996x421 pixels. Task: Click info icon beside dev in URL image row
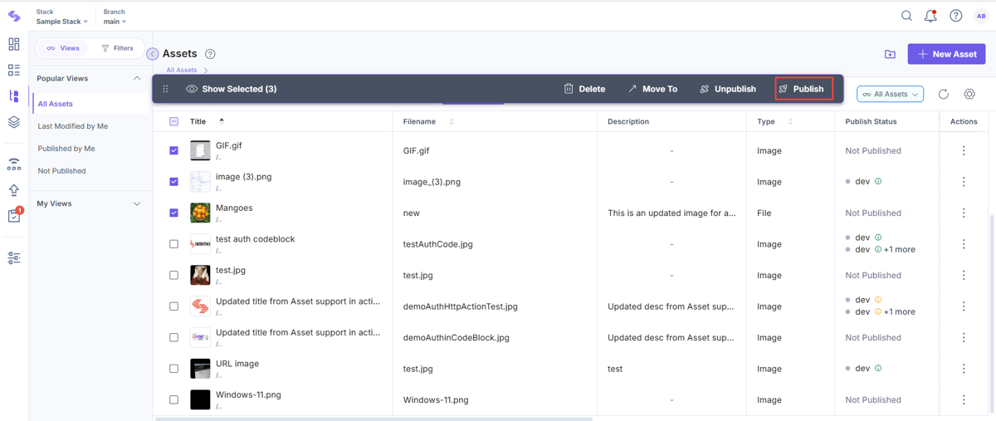click(x=878, y=368)
